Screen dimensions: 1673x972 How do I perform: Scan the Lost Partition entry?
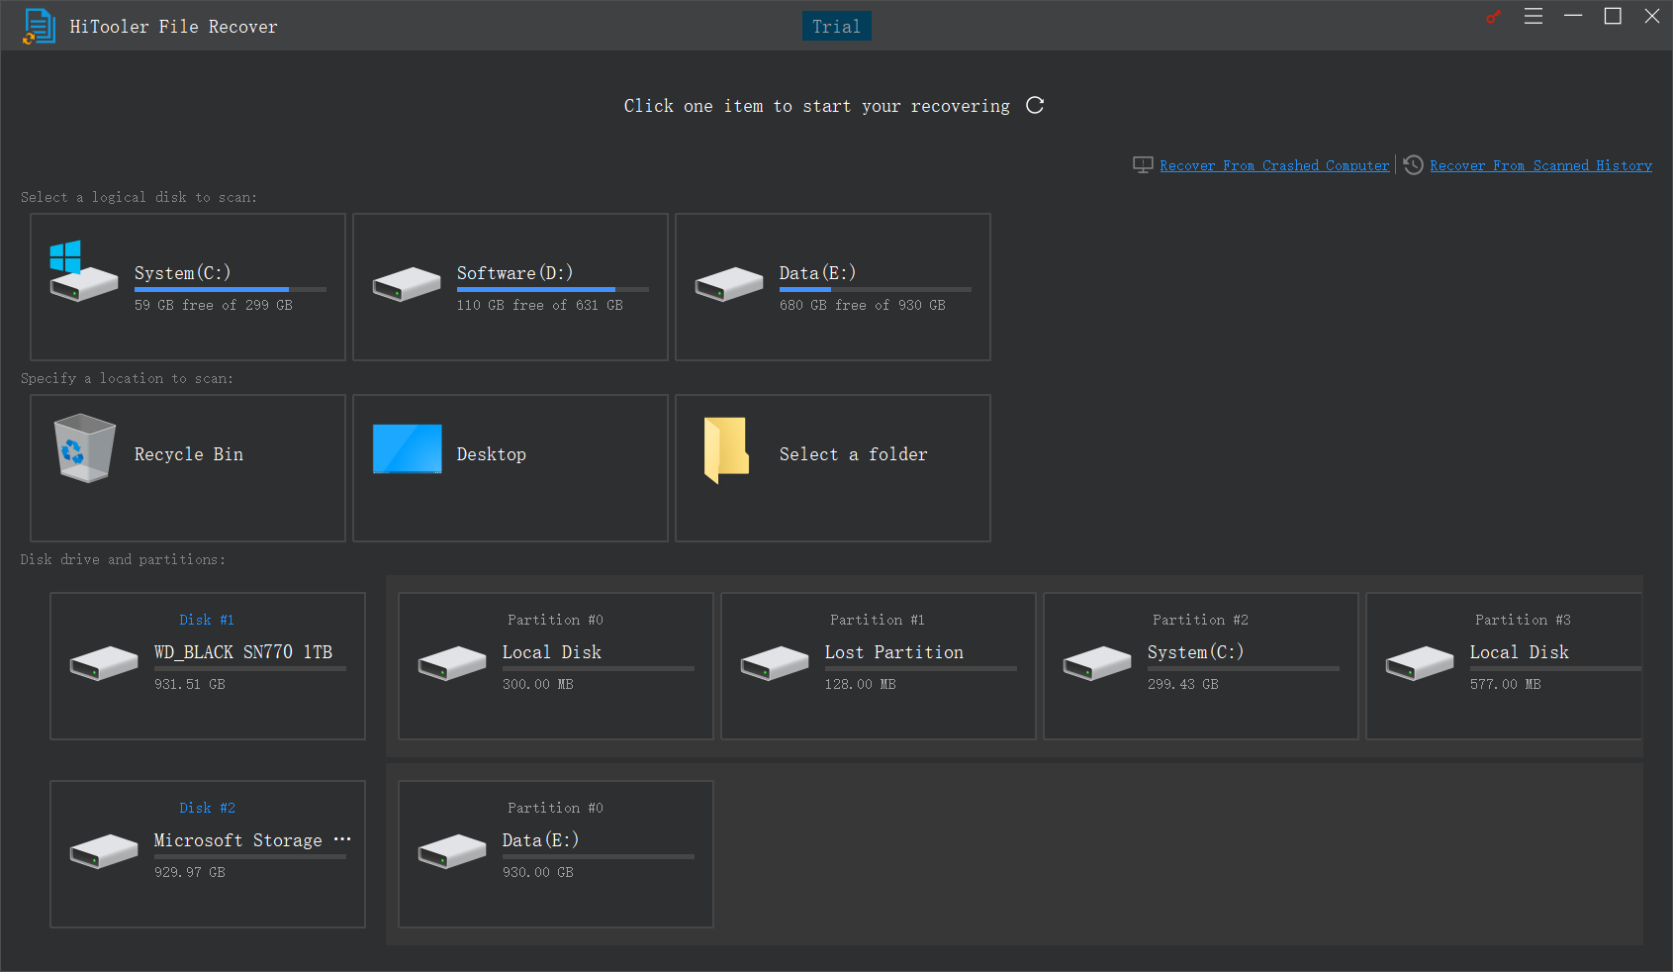[x=877, y=665]
